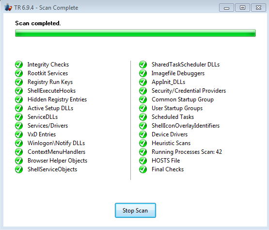Viewport: 269px width, 230px height.
Task: Click the Winlogon\Notify DLLs label
Action: (x=56, y=143)
